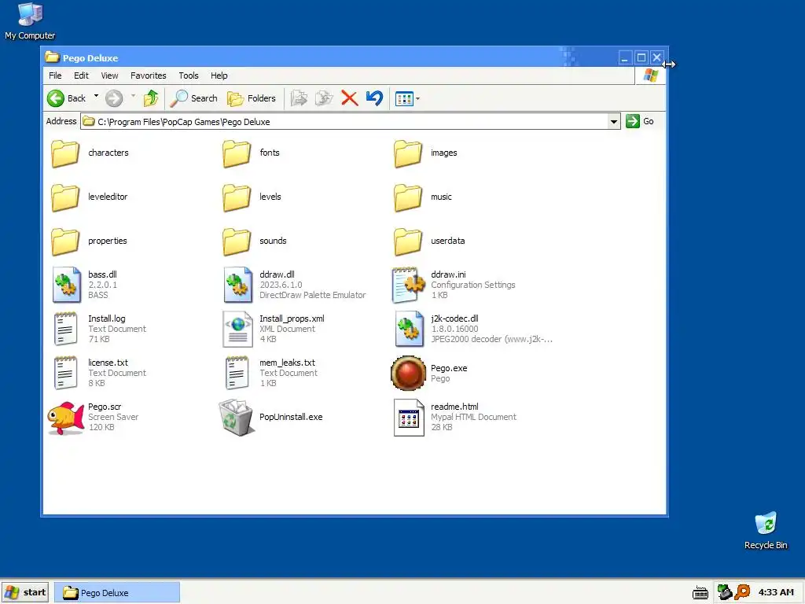The height and width of the screenshot is (604, 805).
Task: Open the Tools menu
Action: point(189,75)
